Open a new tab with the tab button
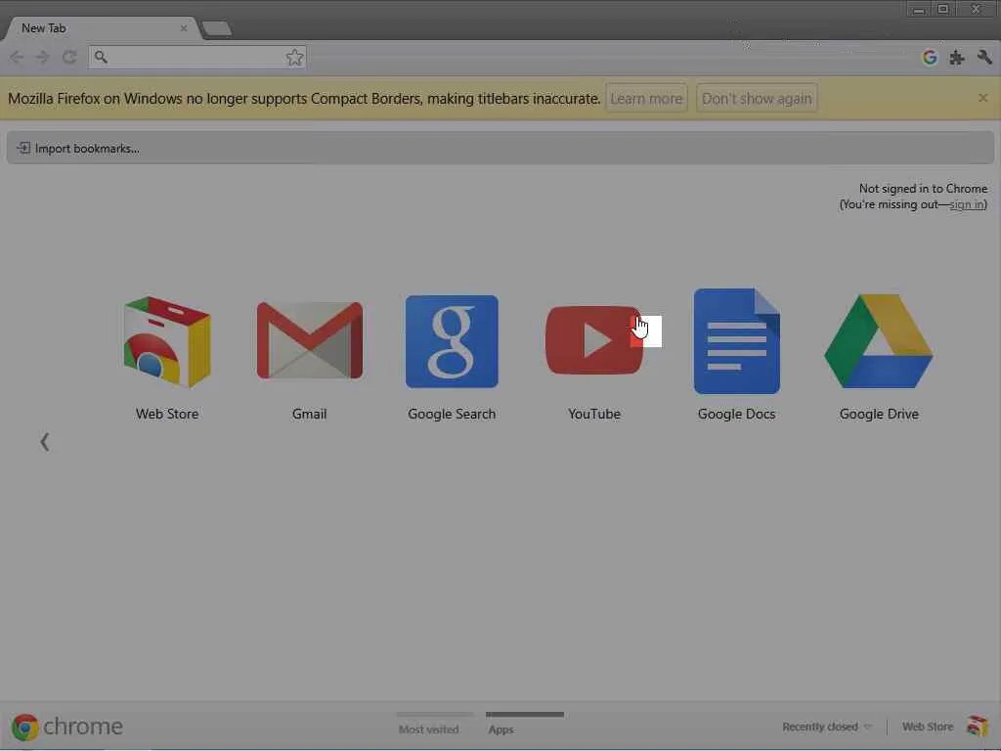This screenshot has height=751, width=1001. pyautogui.click(x=216, y=28)
